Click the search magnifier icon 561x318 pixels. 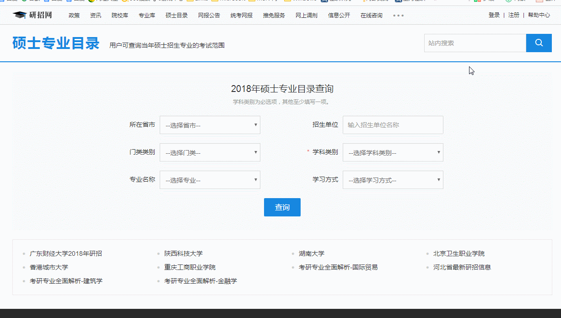[539, 43]
